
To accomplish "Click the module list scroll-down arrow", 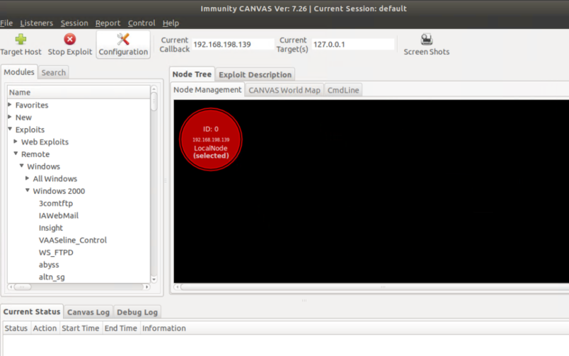I will (154, 280).
